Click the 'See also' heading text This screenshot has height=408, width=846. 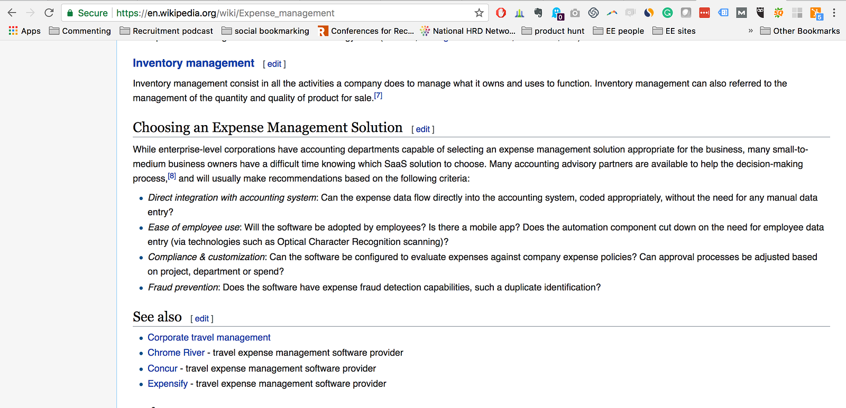(x=158, y=317)
